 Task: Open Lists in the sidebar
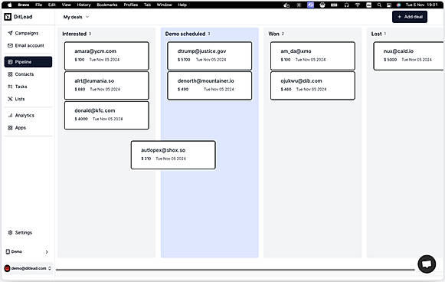[x=16, y=99]
